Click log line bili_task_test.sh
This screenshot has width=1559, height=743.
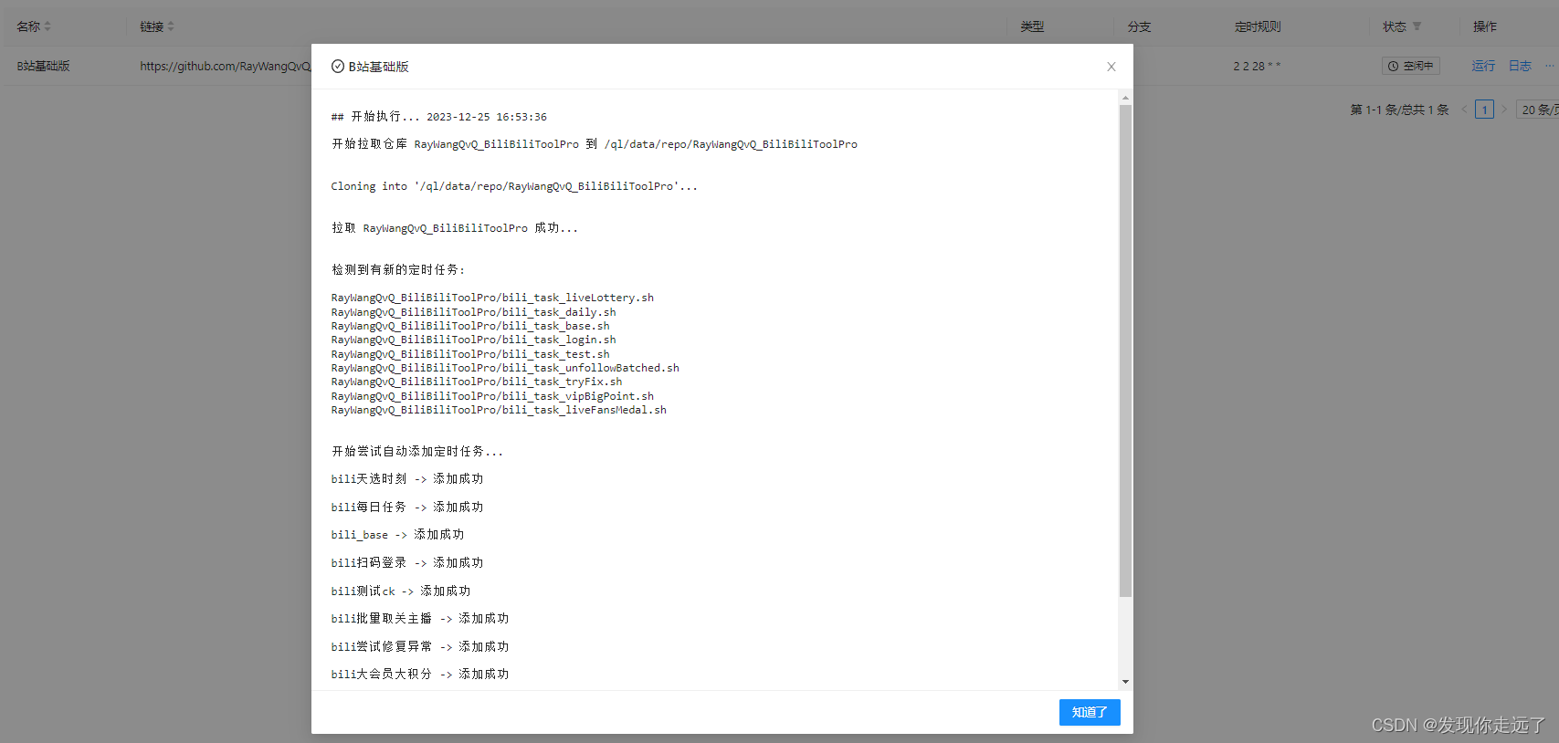coord(470,354)
